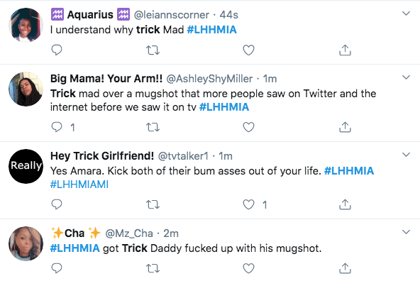Open the #LHHMIAMI hashtag link
Viewport: 420px width, 281px height.
pyautogui.click(x=79, y=184)
